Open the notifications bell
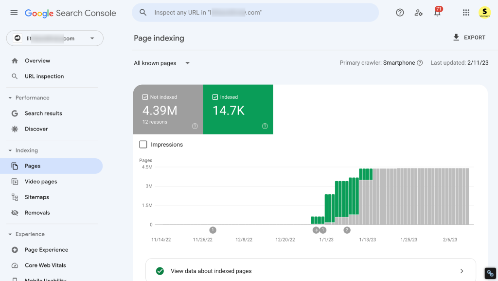Image resolution: width=498 pixels, height=281 pixels. click(x=437, y=12)
